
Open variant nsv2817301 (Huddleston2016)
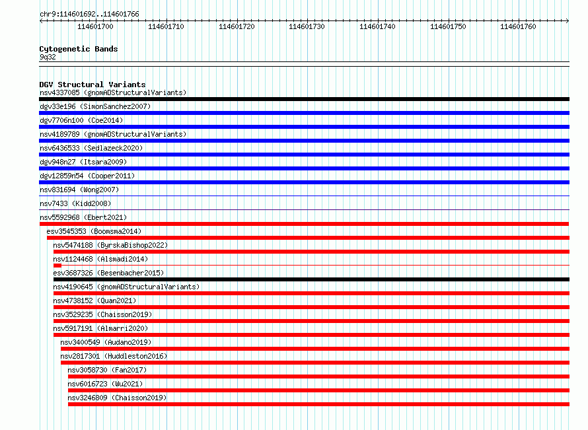[x=114, y=356]
